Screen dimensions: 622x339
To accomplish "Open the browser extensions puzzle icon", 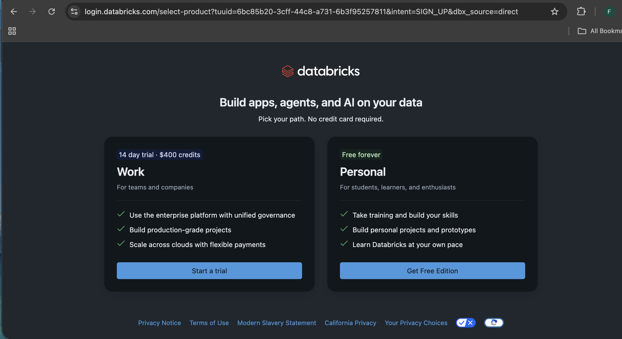I will click(x=581, y=12).
